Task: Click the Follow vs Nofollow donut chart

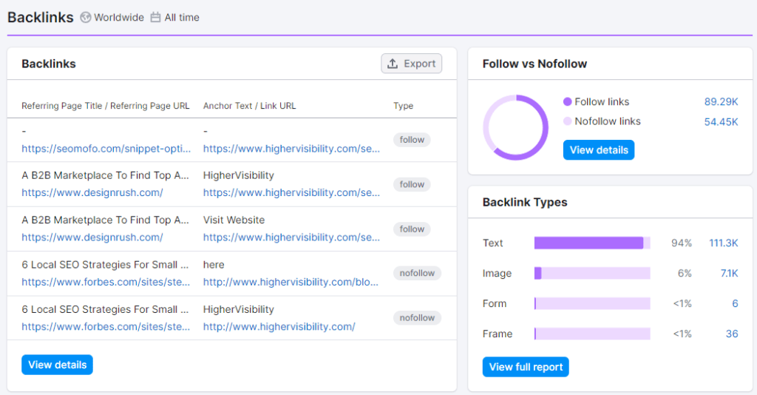Action: tap(515, 127)
